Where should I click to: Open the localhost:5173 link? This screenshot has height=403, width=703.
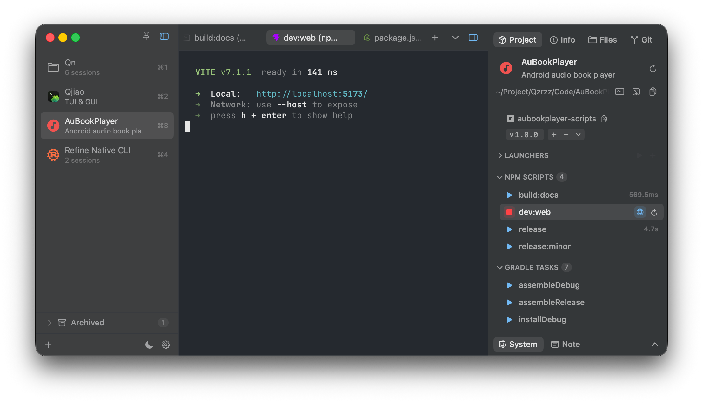312,94
